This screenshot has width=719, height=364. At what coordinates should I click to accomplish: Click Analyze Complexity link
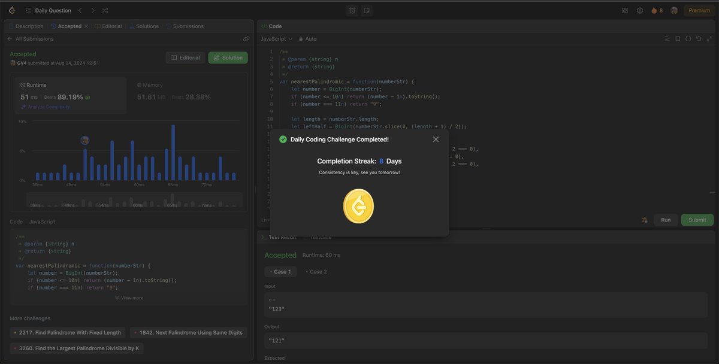pyautogui.click(x=45, y=107)
